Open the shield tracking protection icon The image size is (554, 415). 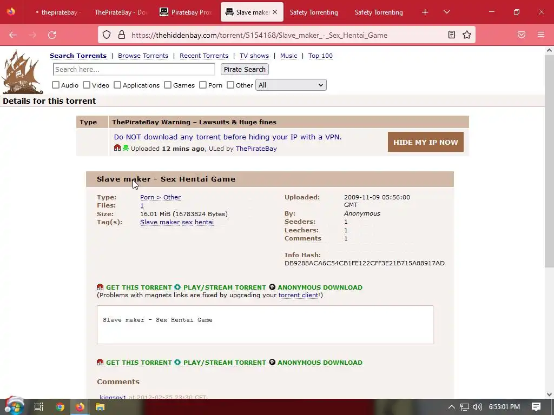(x=107, y=35)
